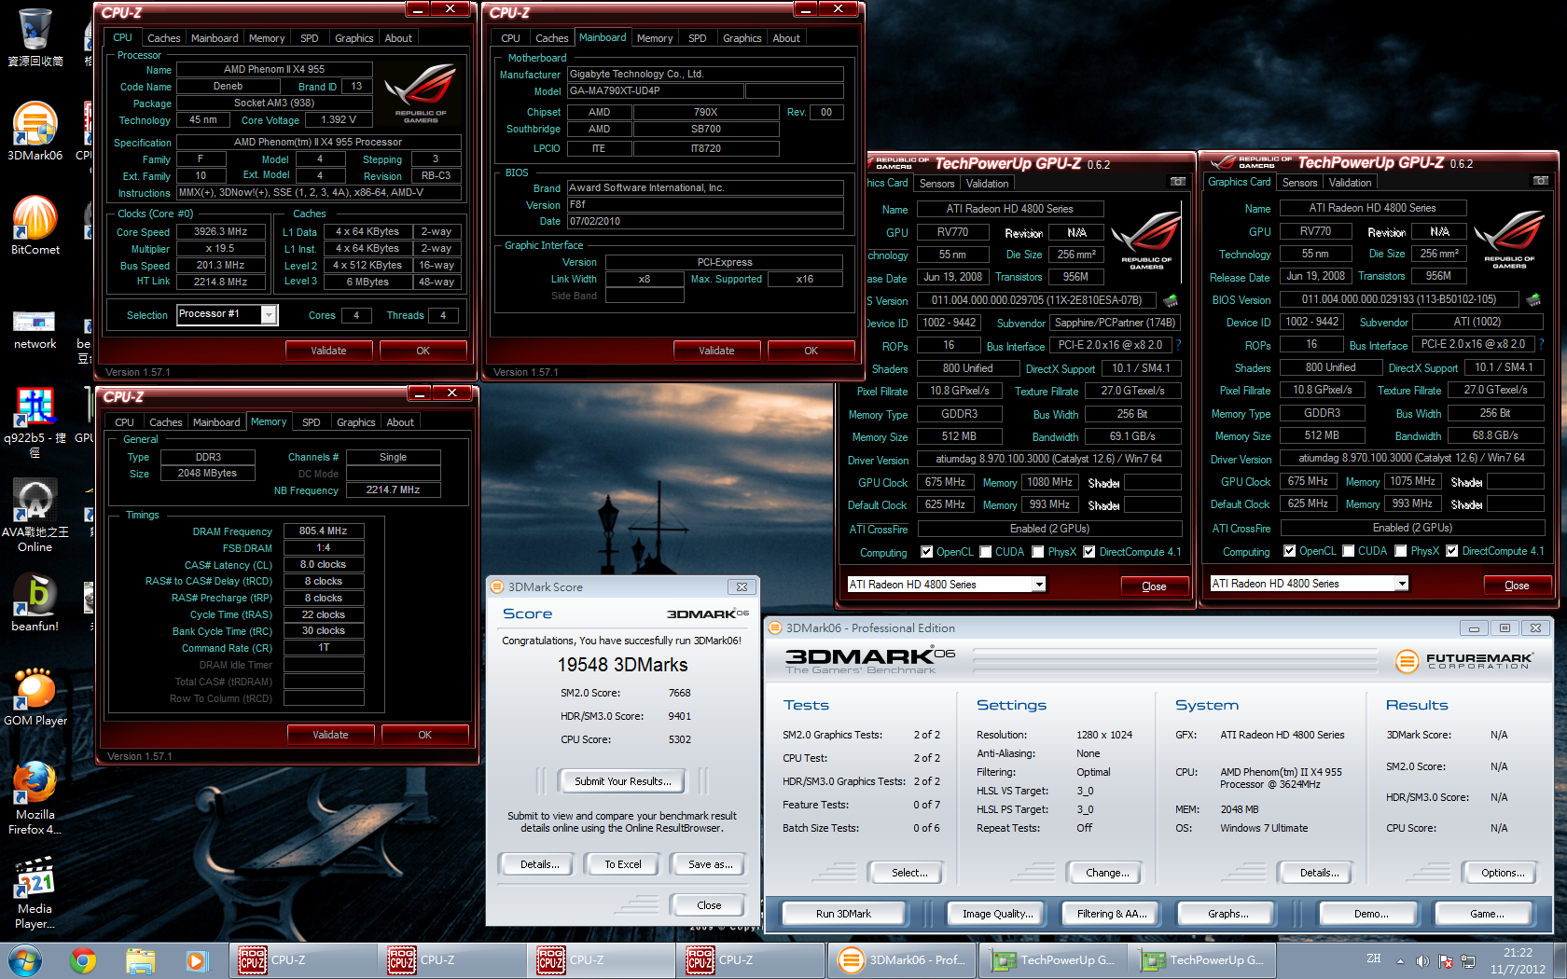Launch 3DMark06 from the desktop shortcut
The width and height of the screenshot is (1567, 979).
point(35,131)
